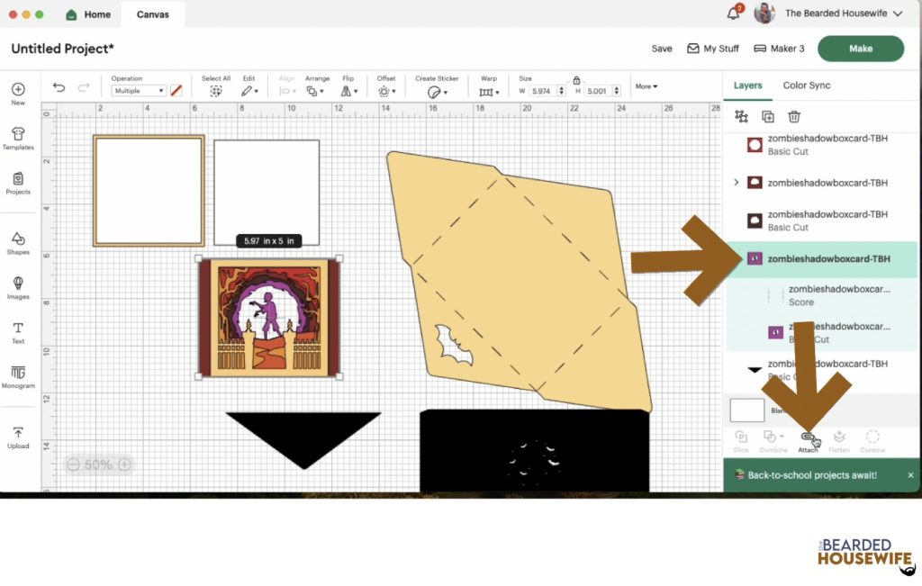
Task: Click Save in the header
Action: coord(662,49)
